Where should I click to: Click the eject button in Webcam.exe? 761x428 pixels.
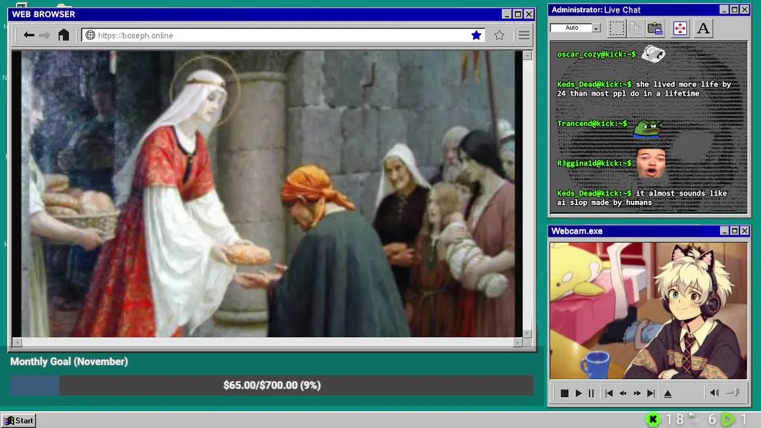tap(668, 393)
